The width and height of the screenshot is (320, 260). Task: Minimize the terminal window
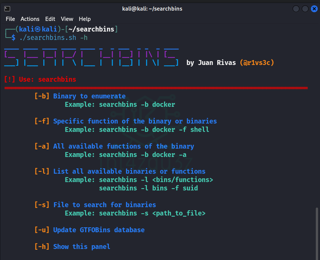(x=296, y=8)
